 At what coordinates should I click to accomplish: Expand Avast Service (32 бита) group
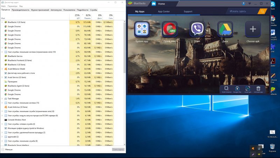[2, 77]
